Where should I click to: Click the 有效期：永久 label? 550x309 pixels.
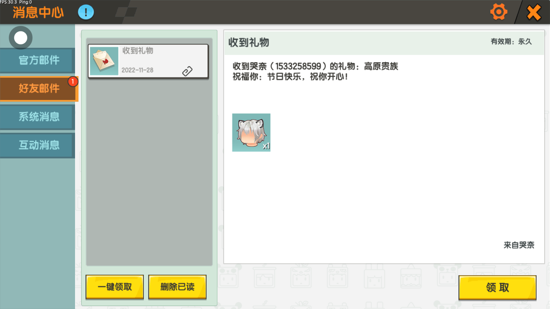(511, 41)
